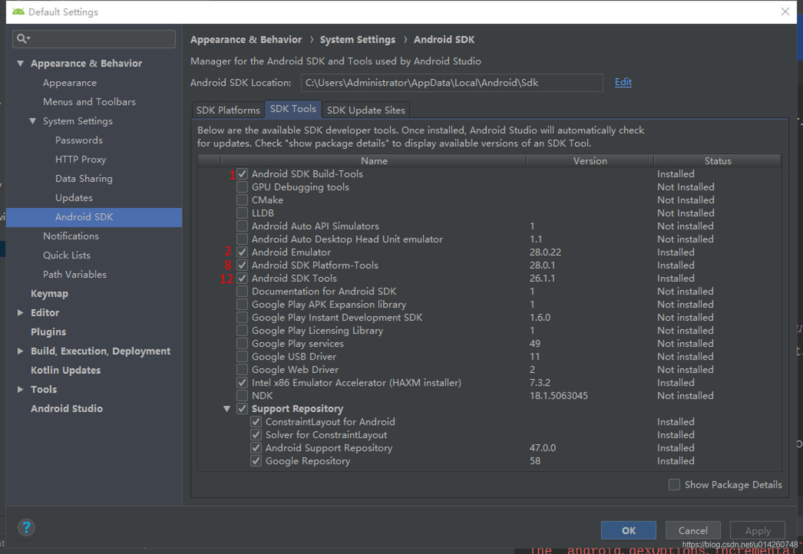
Task: Select Updates in System Settings
Action: point(74,198)
